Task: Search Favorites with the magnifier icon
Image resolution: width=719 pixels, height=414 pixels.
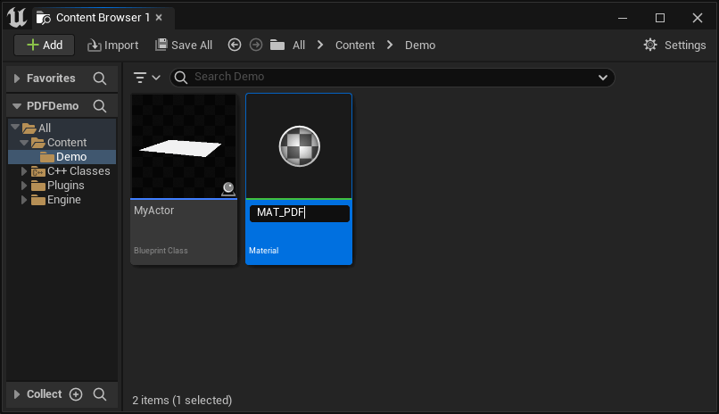Action: pos(100,79)
